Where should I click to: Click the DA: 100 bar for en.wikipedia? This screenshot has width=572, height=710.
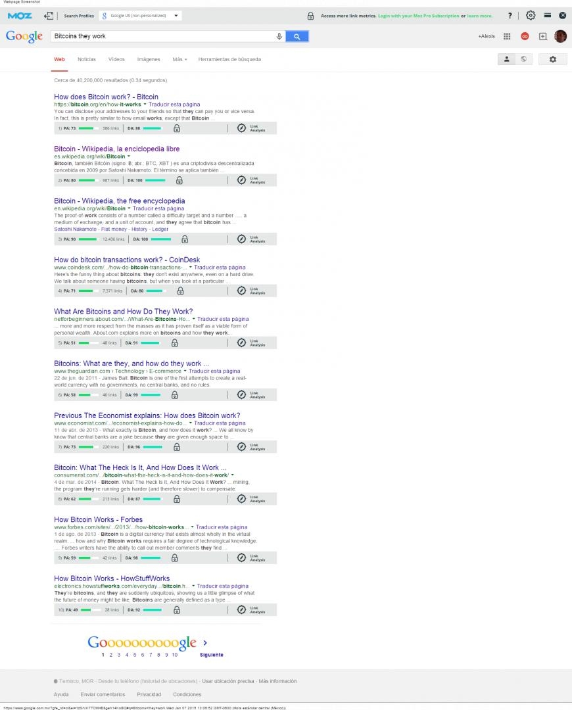pos(162,239)
